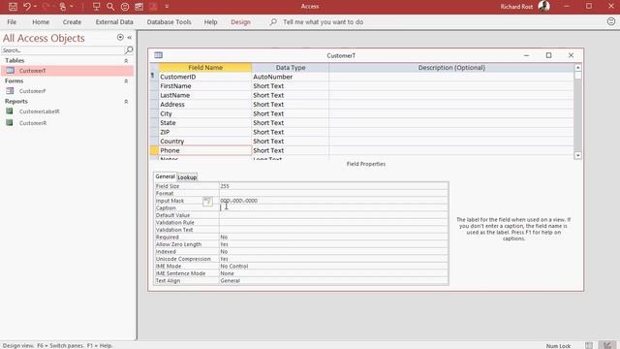Screen dimensions: 620x349
Task: Collapse the navigation pane with the chevrons
Action: [129, 37]
